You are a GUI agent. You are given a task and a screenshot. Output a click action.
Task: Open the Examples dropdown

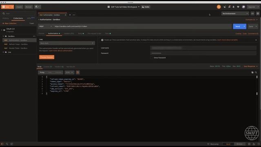252,20
